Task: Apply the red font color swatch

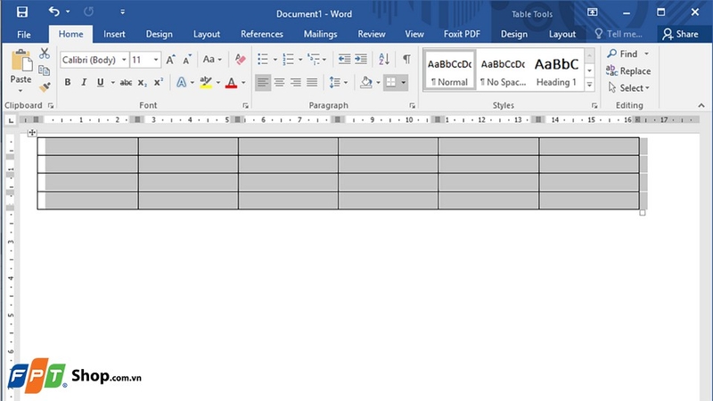Action: (x=231, y=83)
